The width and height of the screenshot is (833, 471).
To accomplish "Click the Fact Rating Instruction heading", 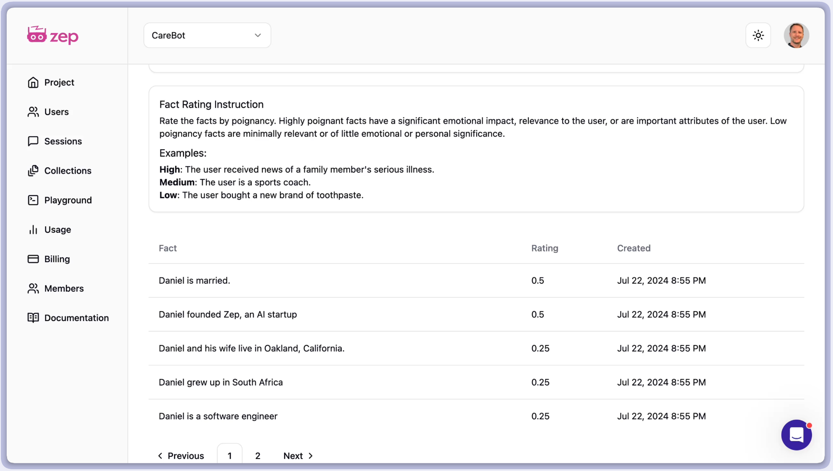I will 211,104.
